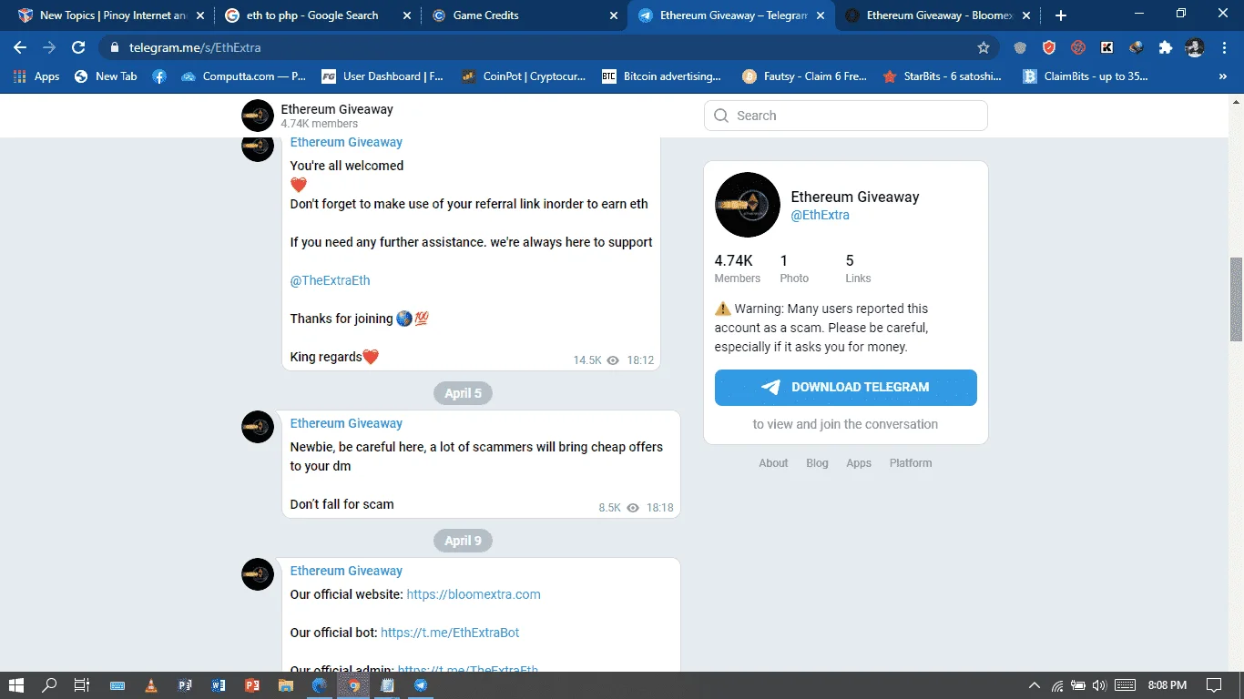This screenshot has width=1244, height=699.
Task: Open File Explorer from the taskbar
Action: click(x=286, y=685)
